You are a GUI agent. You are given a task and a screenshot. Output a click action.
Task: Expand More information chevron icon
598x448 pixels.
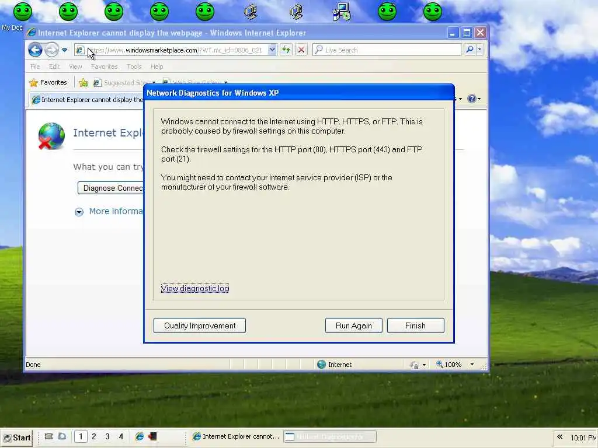pos(79,212)
